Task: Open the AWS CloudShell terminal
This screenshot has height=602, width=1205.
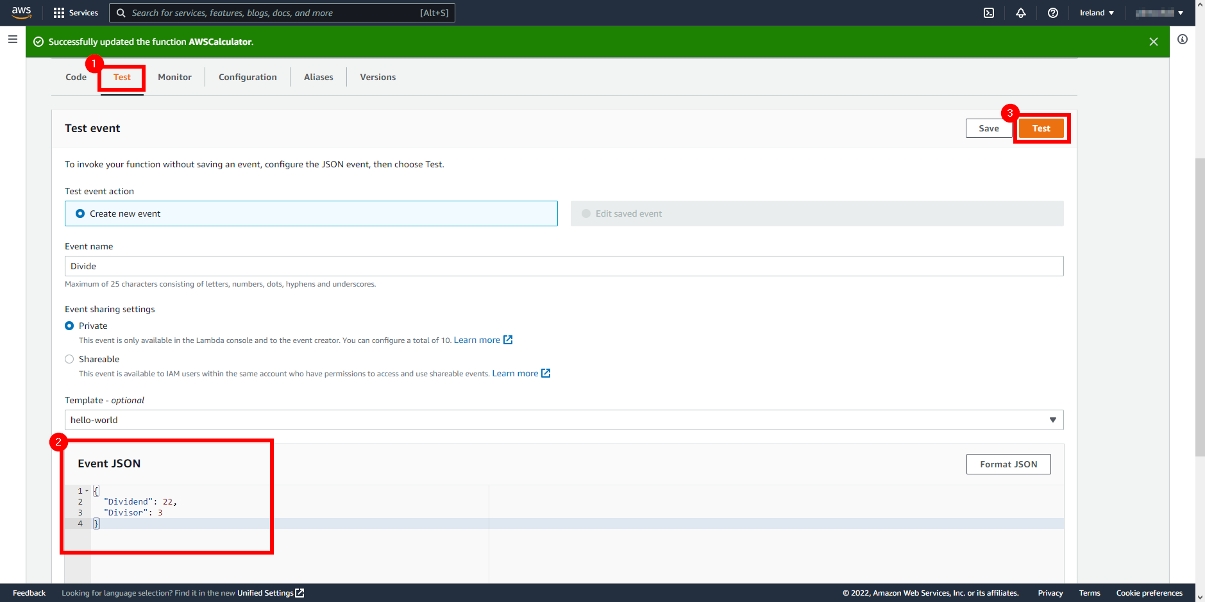Action: [x=990, y=13]
